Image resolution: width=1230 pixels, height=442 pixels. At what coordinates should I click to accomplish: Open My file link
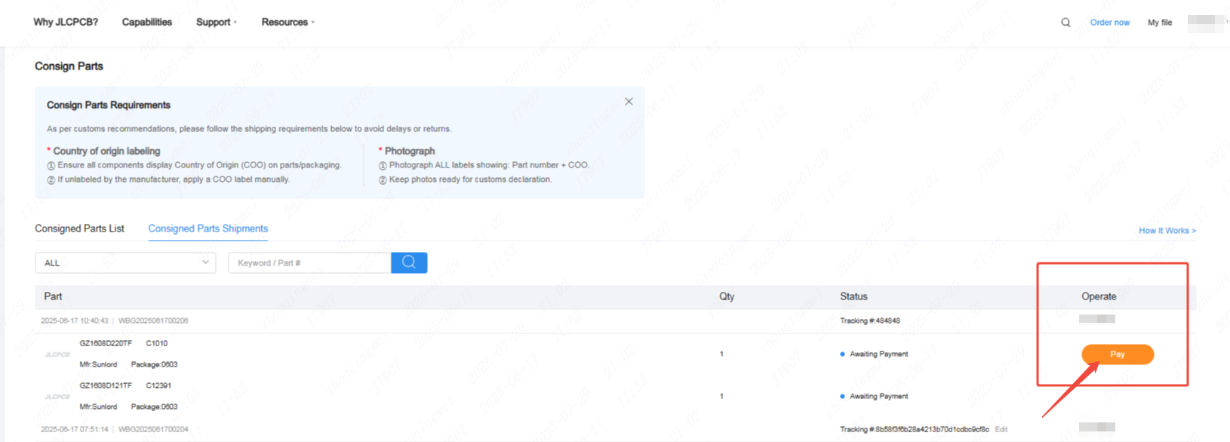pyautogui.click(x=1160, y=23)
